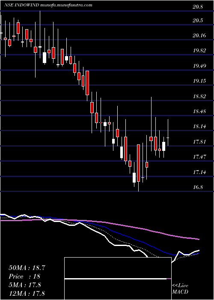The image size is (214, 300).
Task: Click the 19.82 price axis label
Action: point(199,51)
